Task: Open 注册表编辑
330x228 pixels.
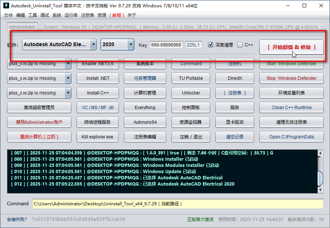Action: click(145, 137)
